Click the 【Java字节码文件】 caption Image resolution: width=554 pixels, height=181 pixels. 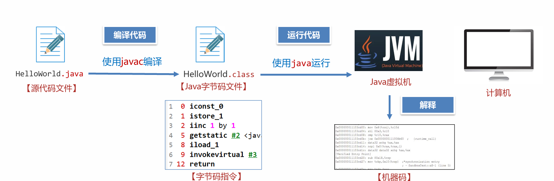pyautogui.click(x=213, y=87)
